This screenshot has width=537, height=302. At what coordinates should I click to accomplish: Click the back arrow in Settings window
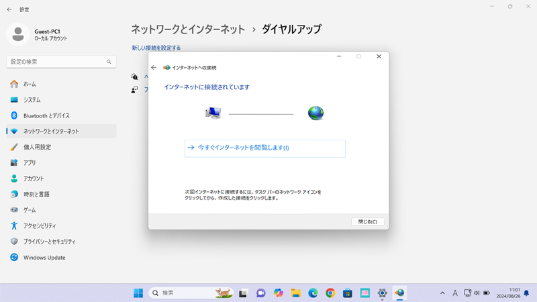click(9, 9)
